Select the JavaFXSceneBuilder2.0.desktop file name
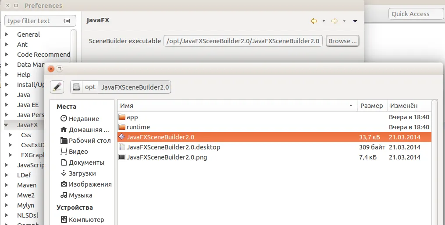445x225 pixels. pyautogui.click(x=174, y=147)
